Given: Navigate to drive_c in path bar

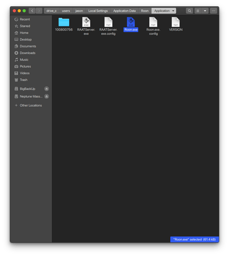Looking at the screenshot, I should coord(51,11).
